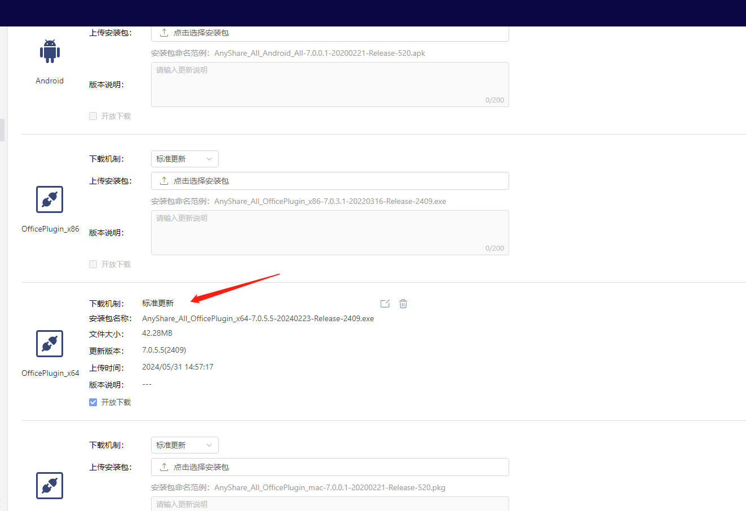Open 下载机制 dropdown for OfficePlugin mac section
The image size is (746, 511).
click(184, 445)
